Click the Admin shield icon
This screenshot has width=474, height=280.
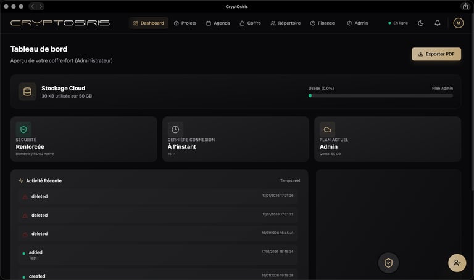[349, 23]
